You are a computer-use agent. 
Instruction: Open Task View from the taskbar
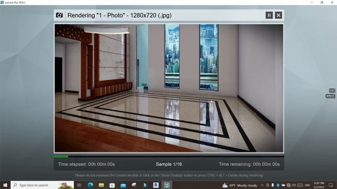pyautogui.click(x=79, y=185)
